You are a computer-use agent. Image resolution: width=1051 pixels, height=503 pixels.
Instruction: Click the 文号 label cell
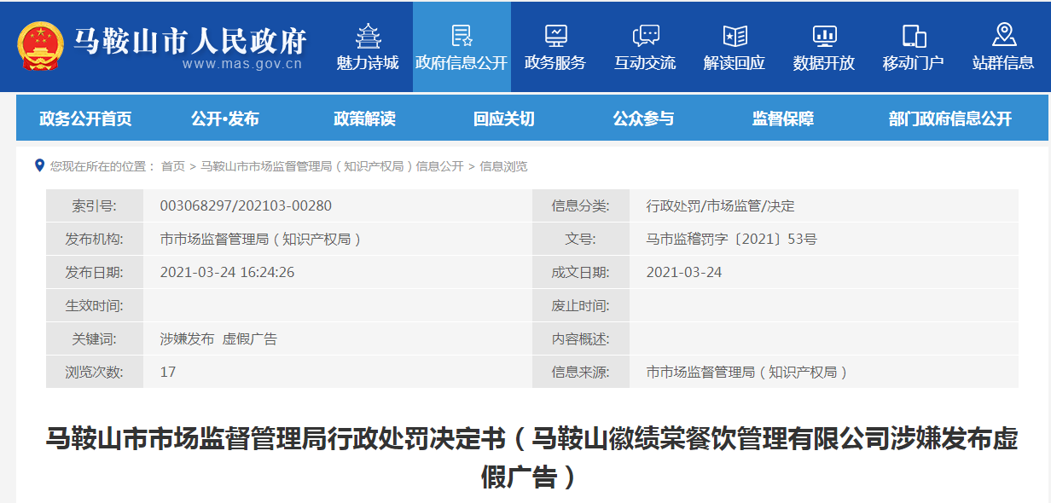pos(580,240)
